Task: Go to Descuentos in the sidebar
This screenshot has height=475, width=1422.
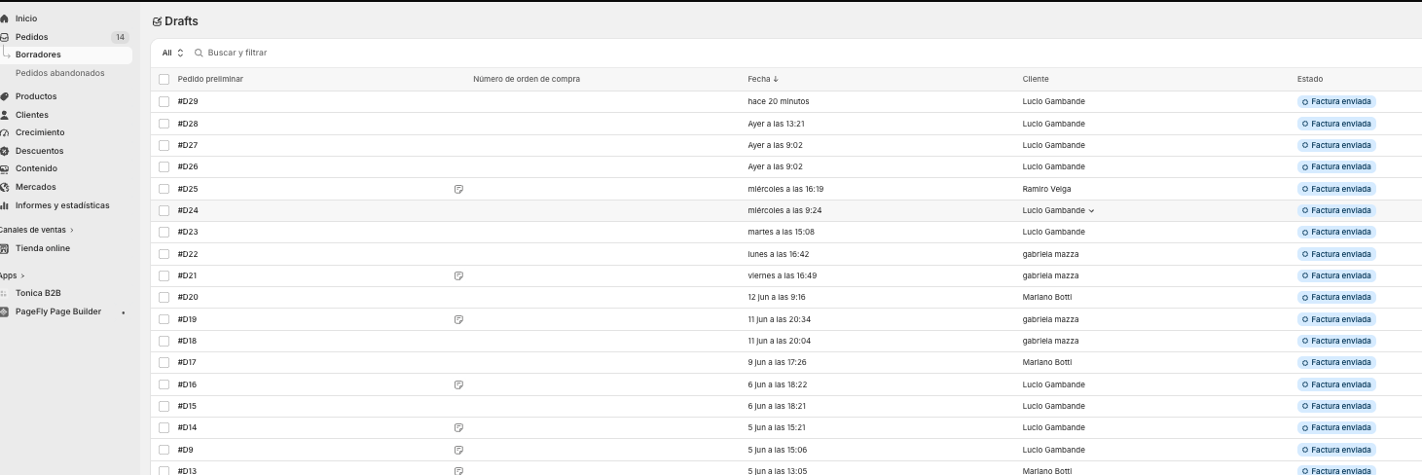Action: coord(40,151)
